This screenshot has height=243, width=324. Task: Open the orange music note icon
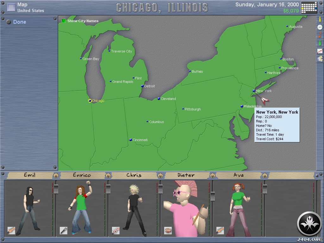coord(320,35)
